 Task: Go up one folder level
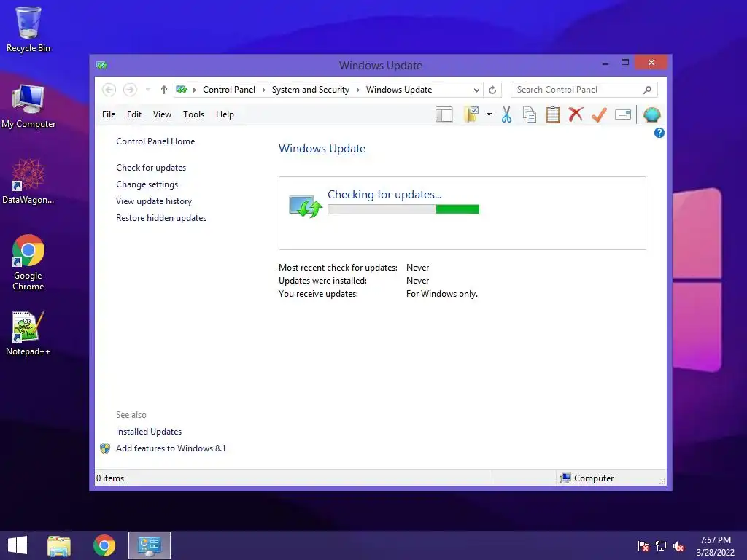pyautogui.click(x=164, y=90)
